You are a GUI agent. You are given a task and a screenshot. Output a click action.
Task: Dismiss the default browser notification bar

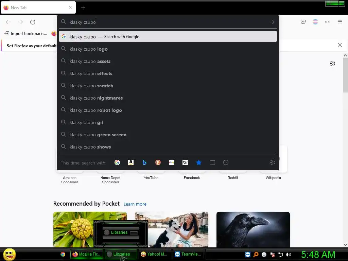tap(340, 45)
